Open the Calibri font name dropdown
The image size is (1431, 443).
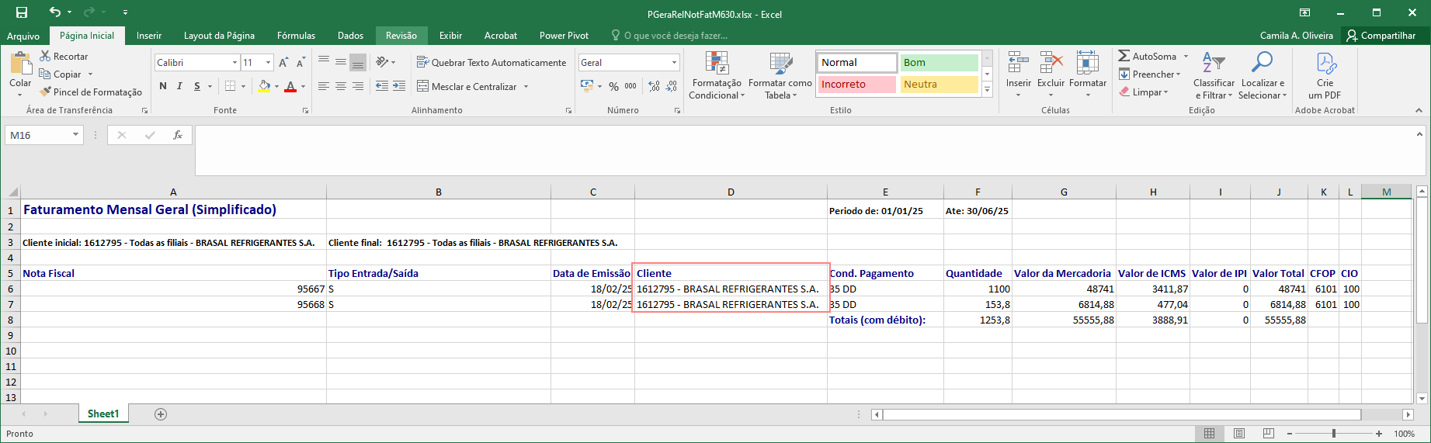point(234,63)
